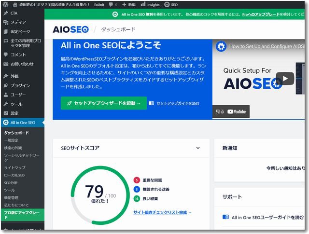Click the red 重要な問題 count badge
This screenshot has width=309, height=234.
[x=137, y=180]
